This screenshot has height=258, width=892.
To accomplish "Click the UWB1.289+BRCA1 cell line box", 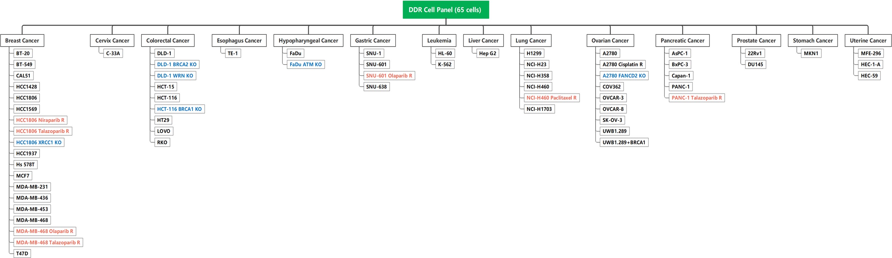I will (x=624, y=142).
